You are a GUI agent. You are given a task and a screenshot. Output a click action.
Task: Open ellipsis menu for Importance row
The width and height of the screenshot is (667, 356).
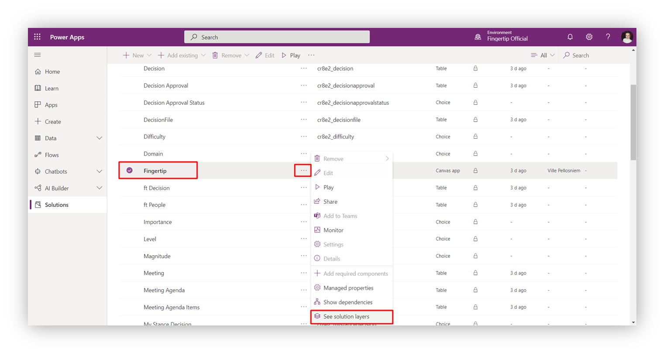[304, 222]
